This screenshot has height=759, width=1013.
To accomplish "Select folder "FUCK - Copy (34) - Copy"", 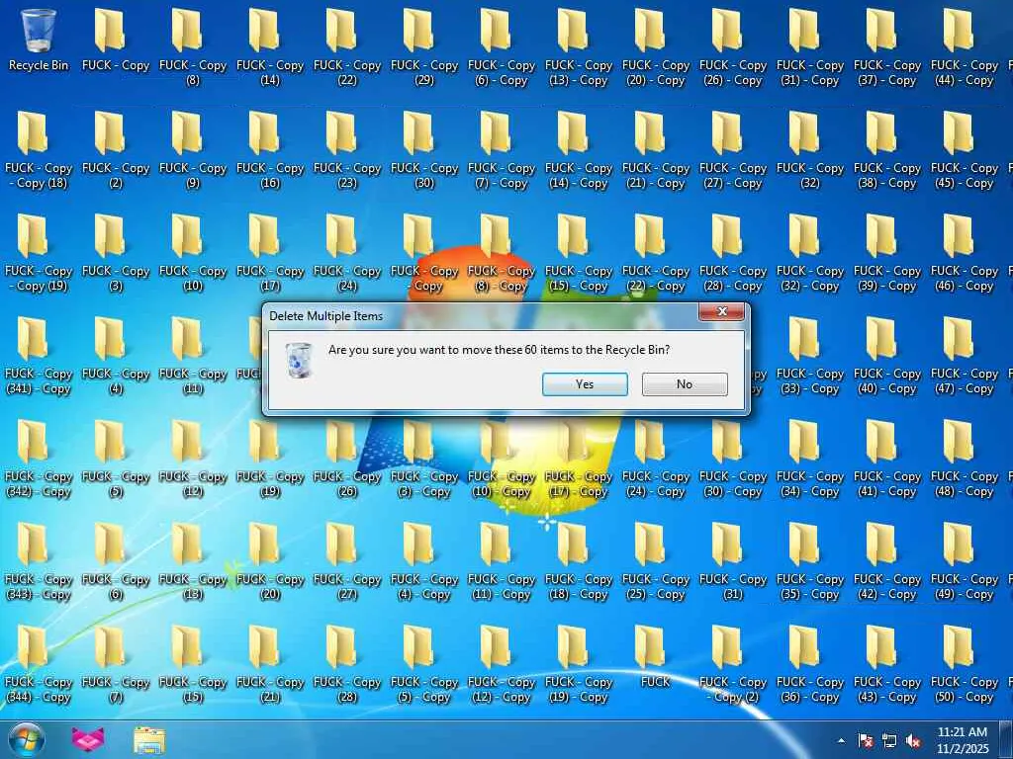I will coord(809,459).
